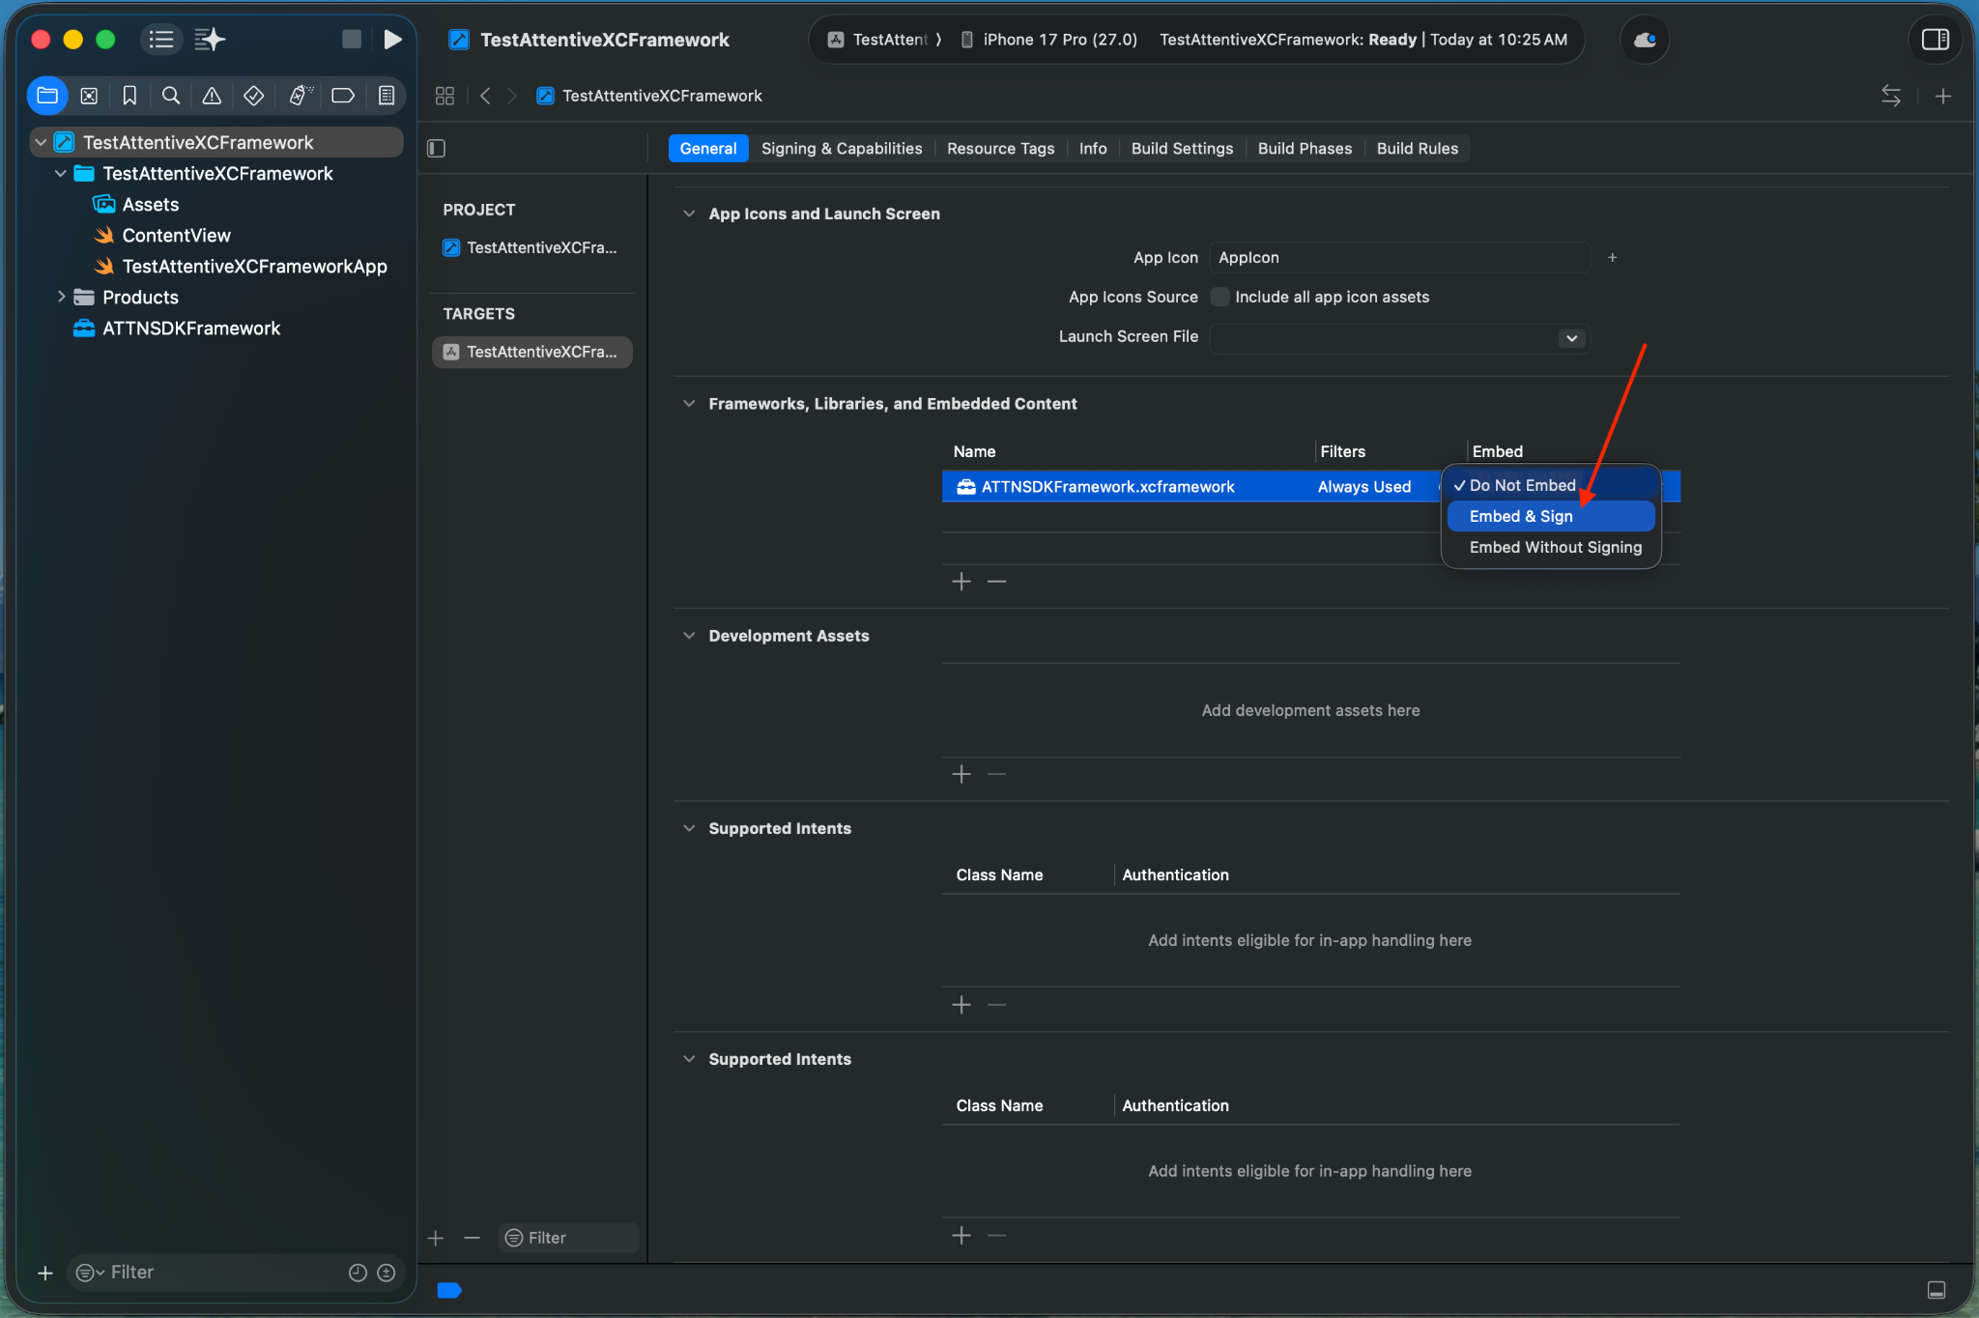Open the Build Rules tab
Image resolution: width=1979 pixels, height=1318 pixels.
point(1417,148)
